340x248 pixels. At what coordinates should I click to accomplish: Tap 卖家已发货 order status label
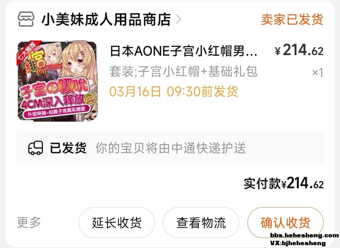coord(292,19)
